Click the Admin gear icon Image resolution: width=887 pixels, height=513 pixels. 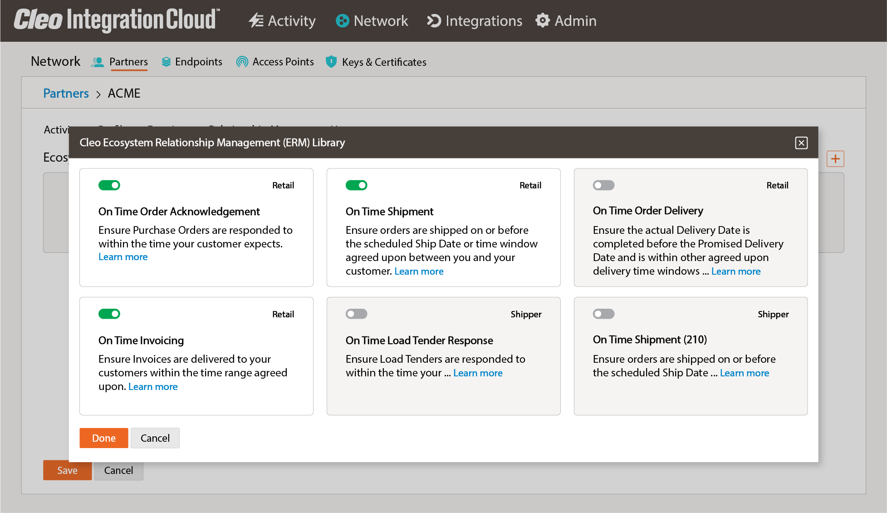pyautogui.click(x=543, y=20)
